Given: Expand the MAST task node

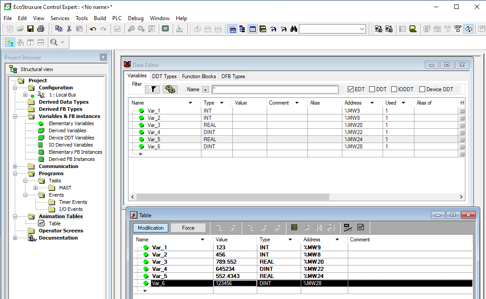Looking at the screenshot, I should point(36,188).
